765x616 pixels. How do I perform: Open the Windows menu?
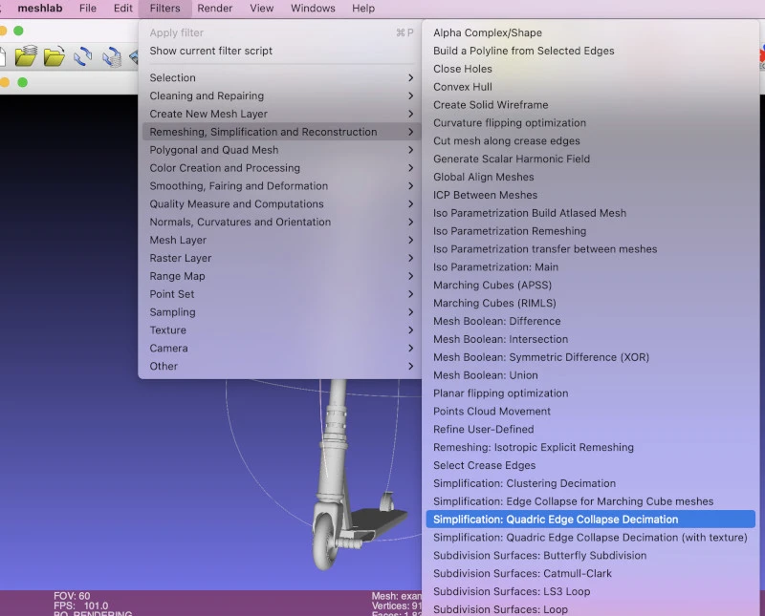(313, 9)
